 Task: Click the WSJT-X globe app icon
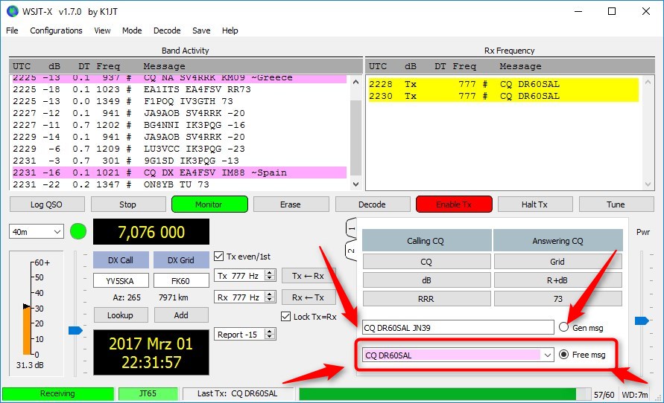[x=13, y=11]
